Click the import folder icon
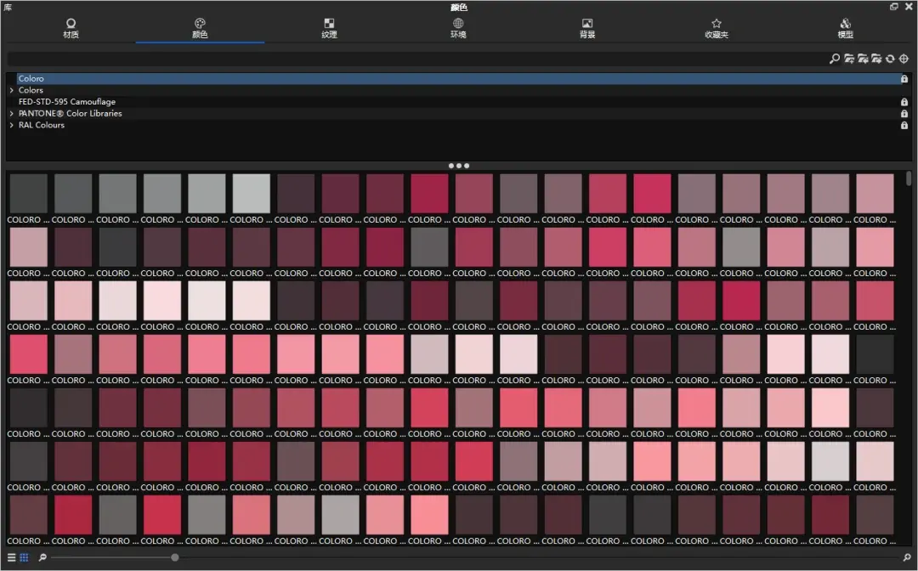The image size is (918, 571). (863, 59)
